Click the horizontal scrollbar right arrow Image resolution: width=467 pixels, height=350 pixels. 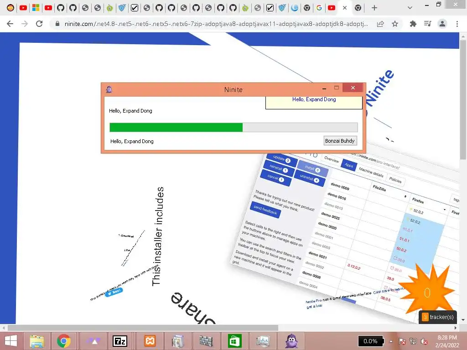click(456, 328)
